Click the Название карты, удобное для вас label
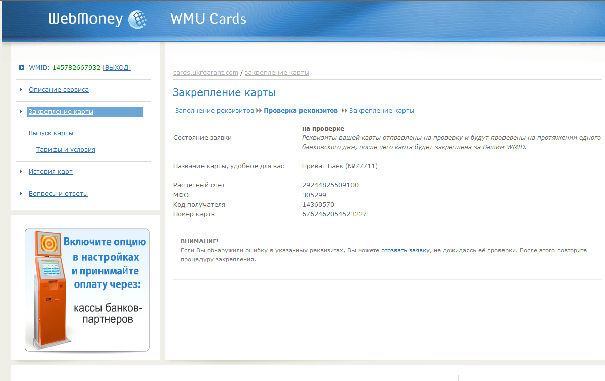 (x=228, y=166)
